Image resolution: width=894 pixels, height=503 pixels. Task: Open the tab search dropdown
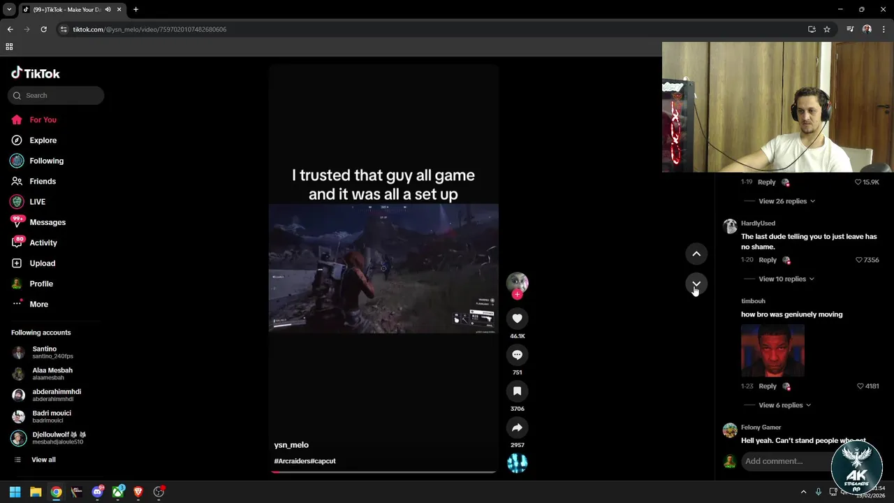(x=9, y=10)
